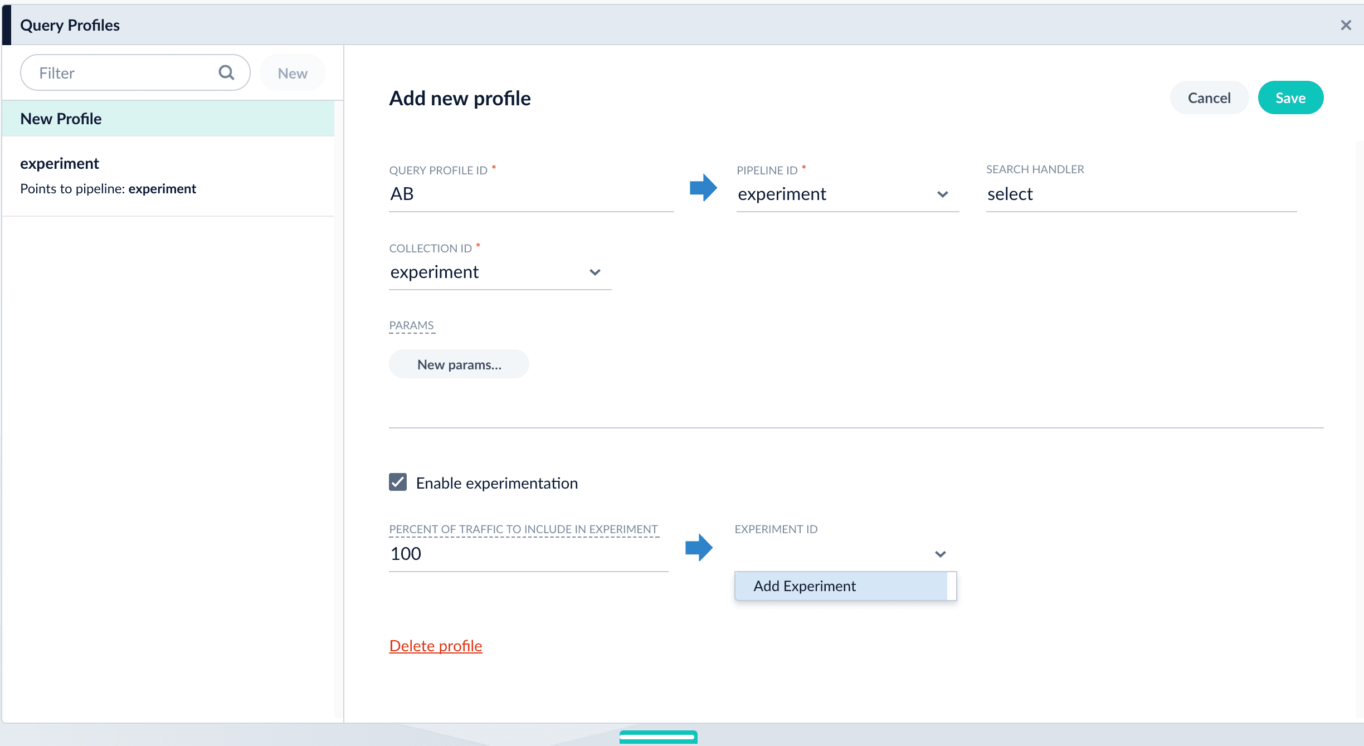Click the percent of traffic input field
This screenshot has height=746, width=1364.
(528, 554)
